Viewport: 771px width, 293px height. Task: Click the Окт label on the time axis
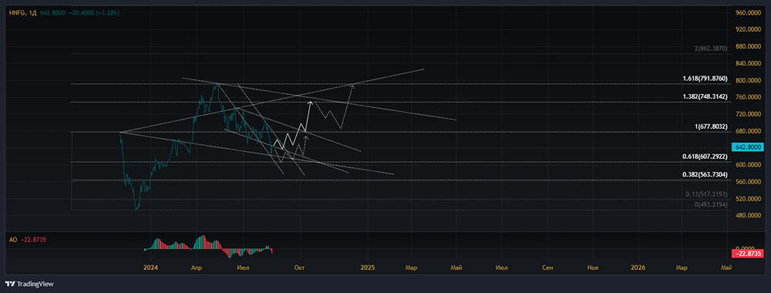[299, 268]
